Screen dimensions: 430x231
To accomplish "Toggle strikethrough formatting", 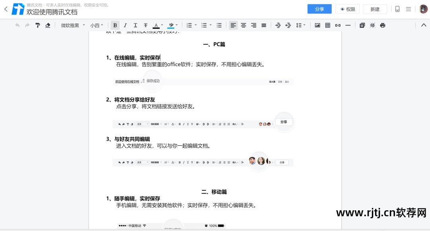I will click(145, 25).
